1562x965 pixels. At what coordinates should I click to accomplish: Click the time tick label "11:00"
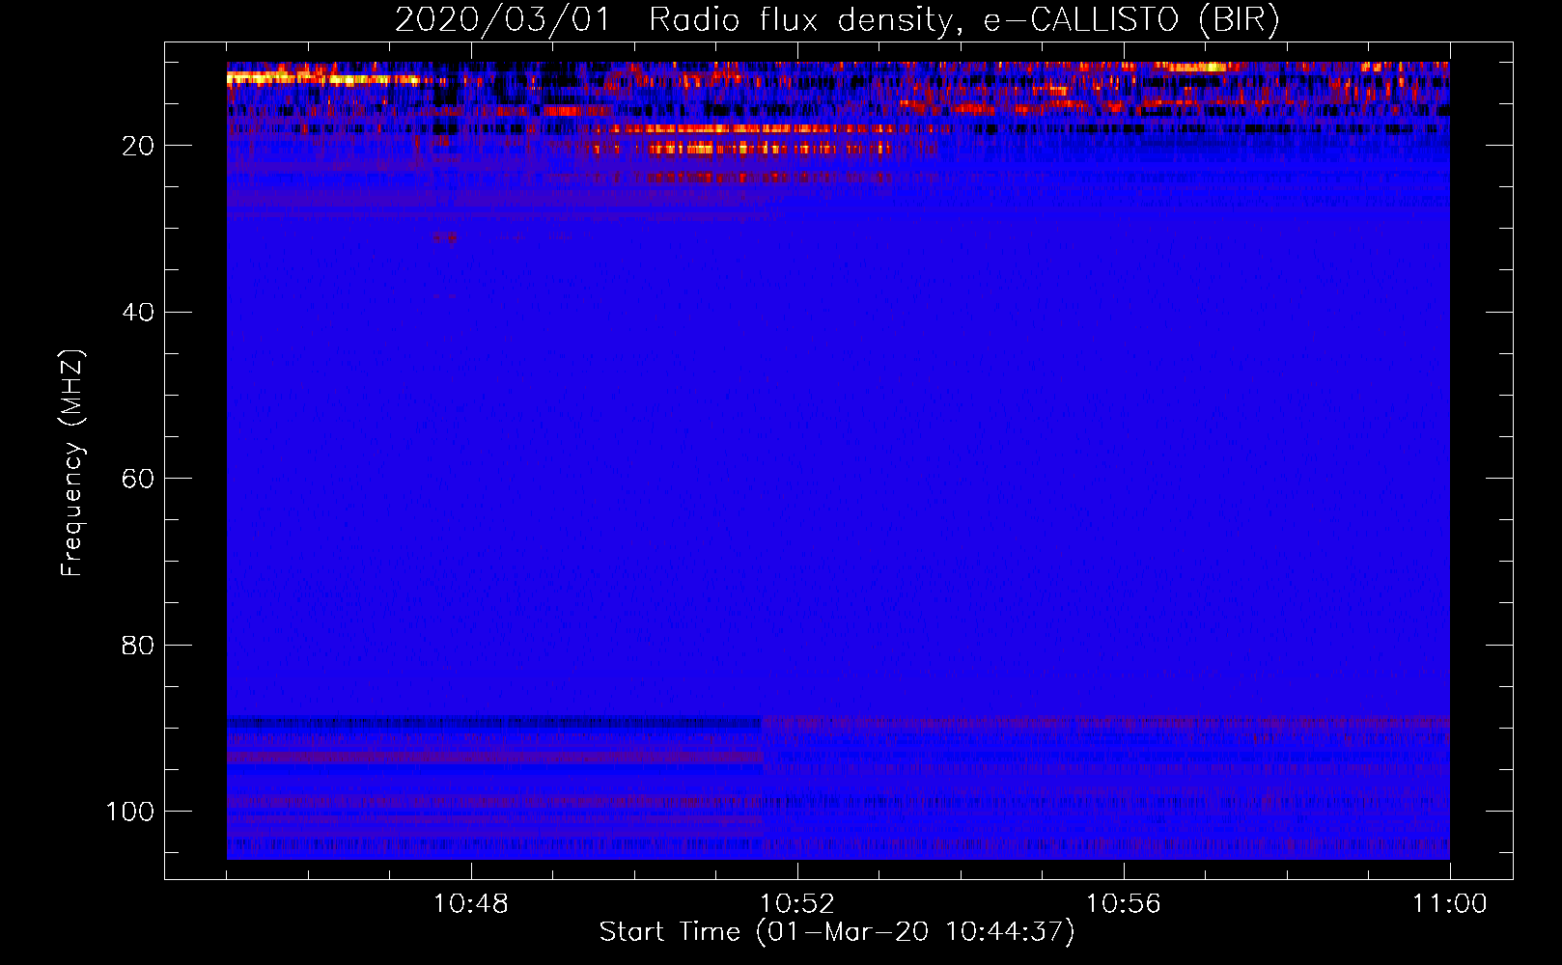pyautogui.click(x=1450, y=904)
